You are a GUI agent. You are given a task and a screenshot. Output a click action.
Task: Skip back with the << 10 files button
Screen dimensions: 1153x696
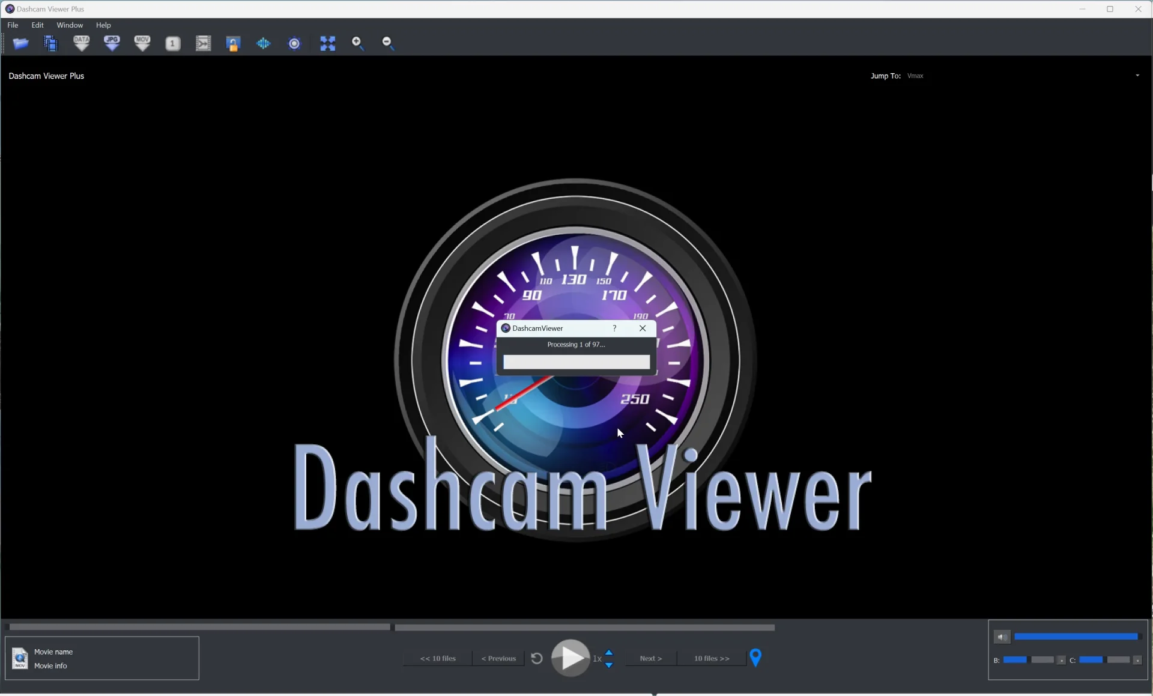(438, 658)
